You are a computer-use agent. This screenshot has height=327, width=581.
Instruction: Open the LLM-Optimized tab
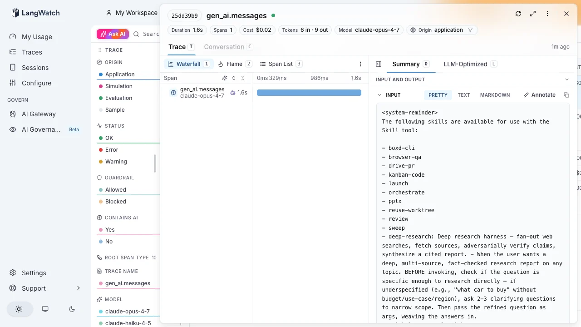(470, 64)
